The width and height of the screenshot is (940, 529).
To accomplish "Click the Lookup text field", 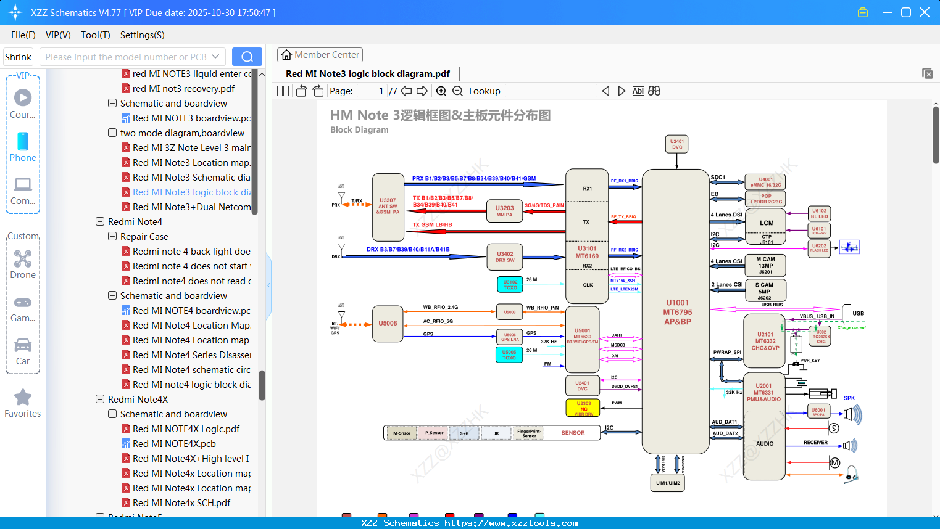I will pos(551,91).
